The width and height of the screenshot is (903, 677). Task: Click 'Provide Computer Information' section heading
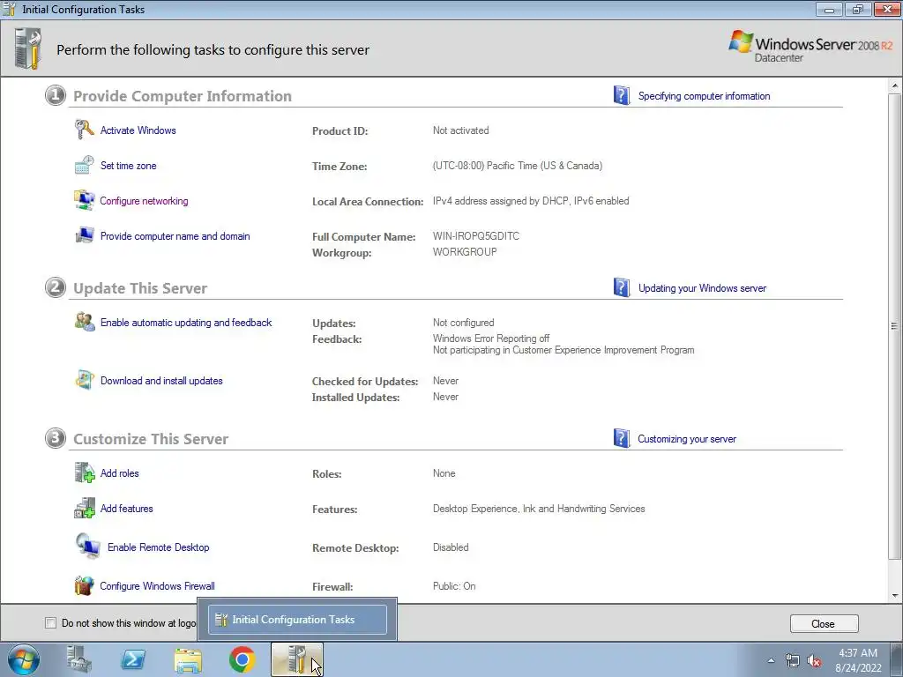(182, 96)
